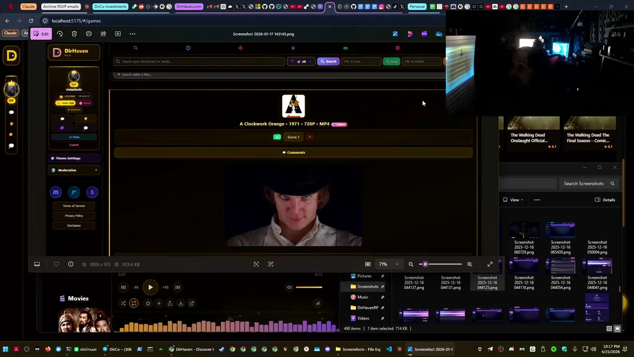This screenshot has height=357, width=634.
Task: Select Videos in File Explorer sidebar
Action: point(363,318)
